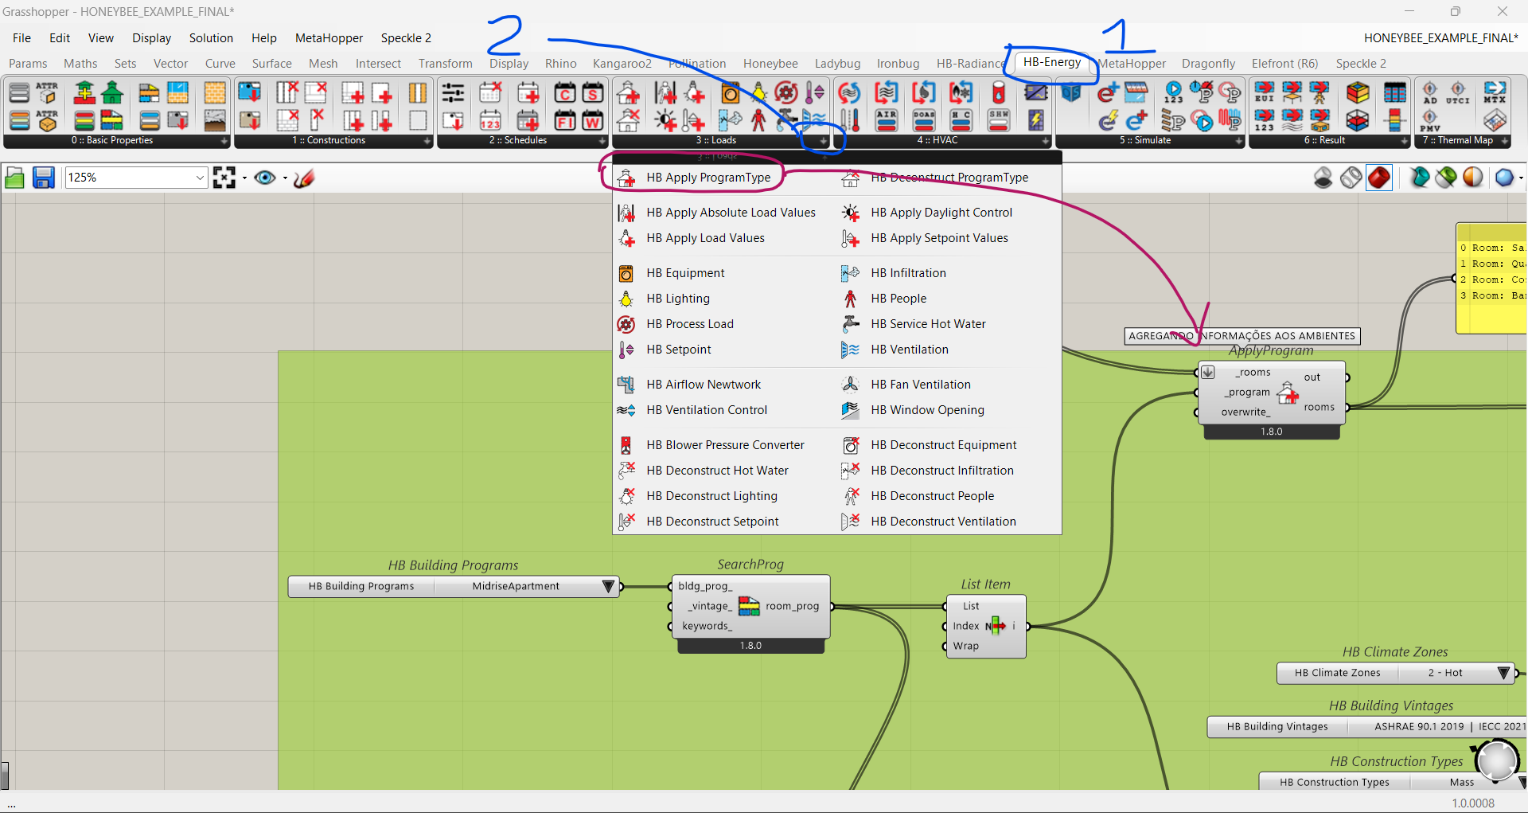Image resolution: width=1528 pixels, height=813 pixels.
Task: Toggle the red shaded preview mode
Action: 1379,177
